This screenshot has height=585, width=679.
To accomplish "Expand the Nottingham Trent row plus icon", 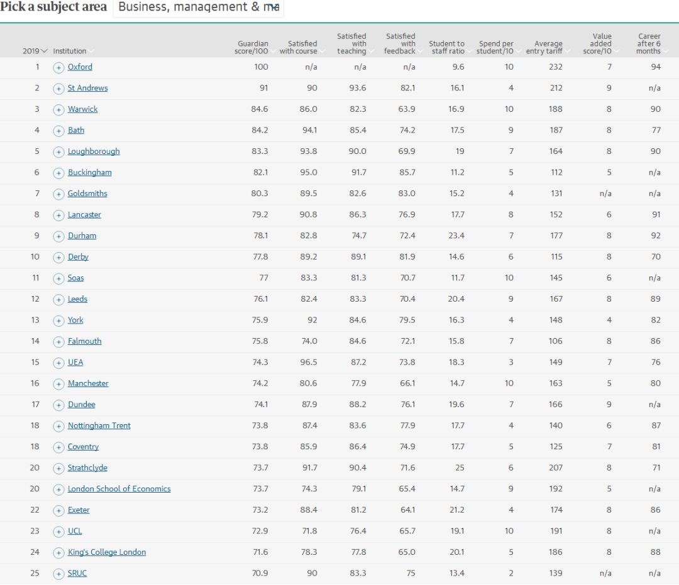I will (58, 426).
